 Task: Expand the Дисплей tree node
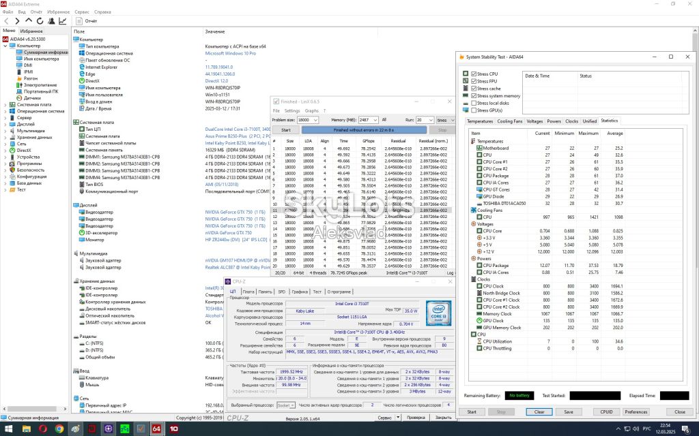(5, 124)
